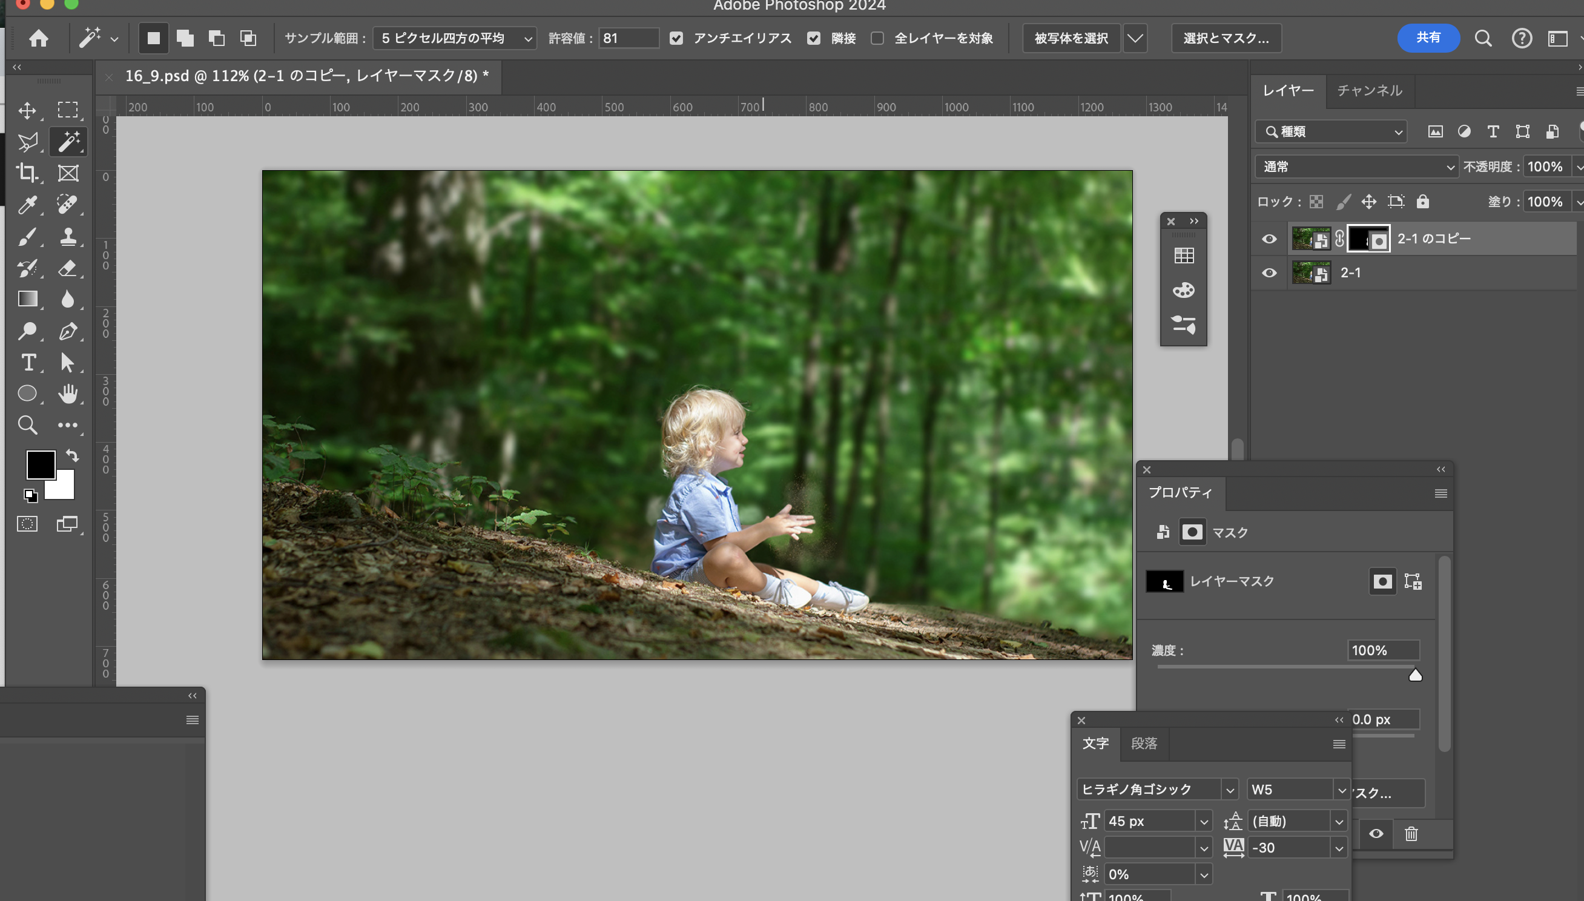Expand the ヒラギノ角ゴシック font dropdown
The height and width of the screenshot is (901, 1584).
pos(1229,790)
